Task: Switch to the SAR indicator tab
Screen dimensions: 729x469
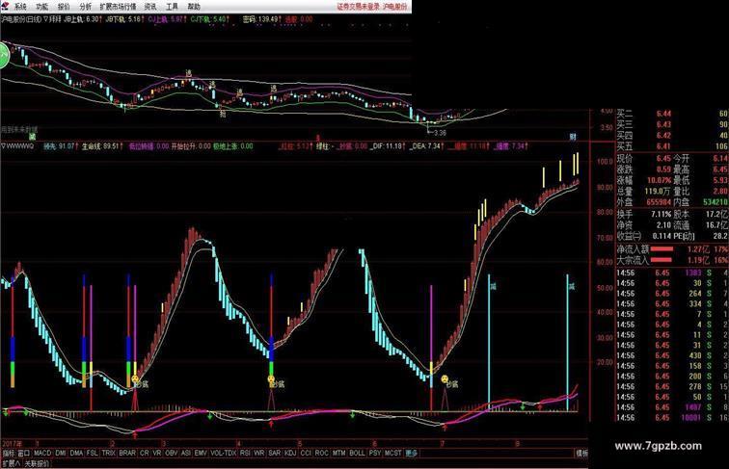Action: (x=274, y=453)
